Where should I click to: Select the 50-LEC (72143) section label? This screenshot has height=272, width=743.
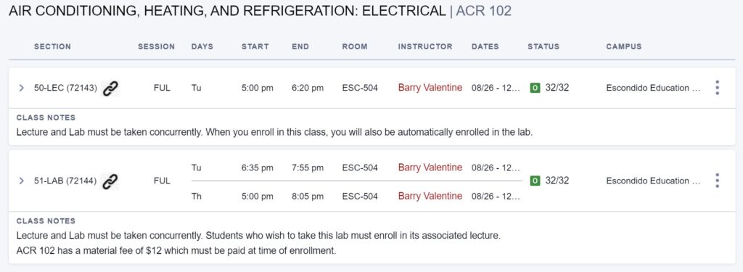tap(65, 88)
